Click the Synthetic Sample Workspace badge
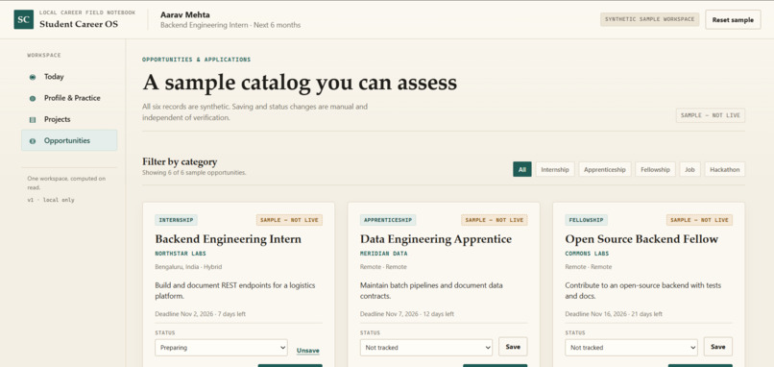The height and width of the screenshot is (367, 774). point(649,19)
